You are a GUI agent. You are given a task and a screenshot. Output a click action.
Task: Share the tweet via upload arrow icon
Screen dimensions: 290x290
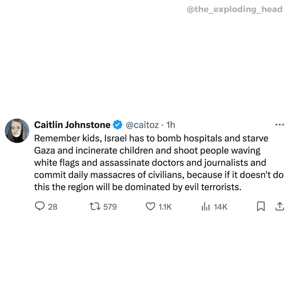point(280,206)
